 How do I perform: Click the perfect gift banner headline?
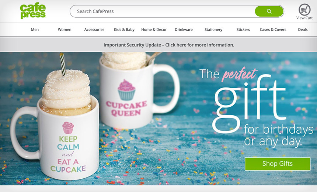[256, 107]
